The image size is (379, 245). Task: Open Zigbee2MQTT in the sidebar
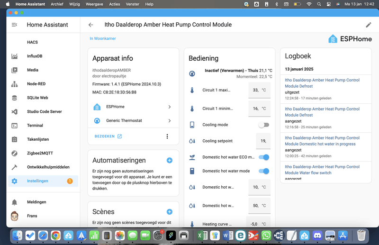tap(43, 153)
